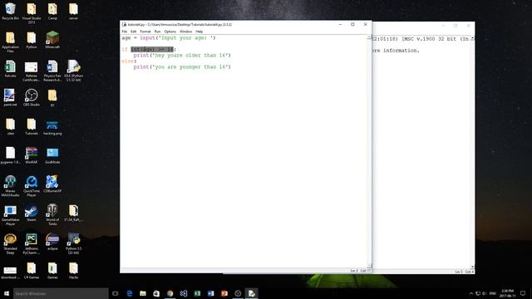This screenshot has width=532, height=299.
Task: Click the else: line in the editor
Action: (x=129, y=61)
